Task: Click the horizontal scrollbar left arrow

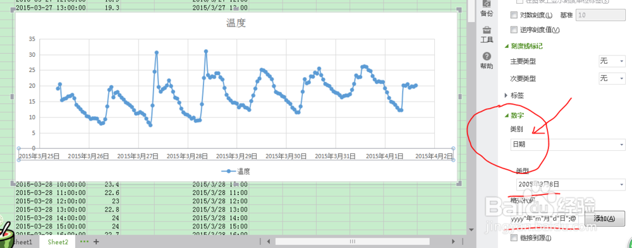Action: pyautogui.click(x=269, y=242)
